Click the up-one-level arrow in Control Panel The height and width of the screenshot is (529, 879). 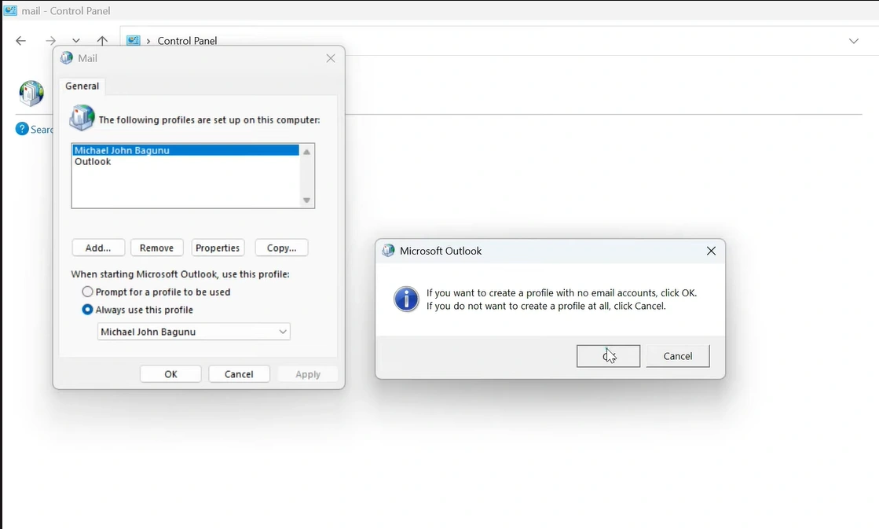[x=102, y=41]
